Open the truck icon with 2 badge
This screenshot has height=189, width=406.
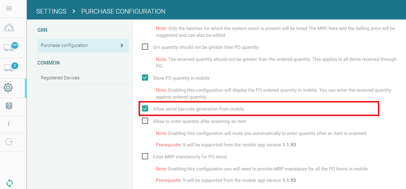pyautogui.click(x=10, y=67)
